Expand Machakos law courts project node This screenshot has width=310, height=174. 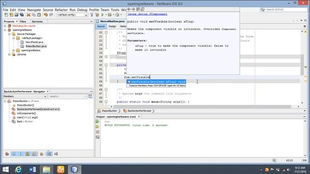click(5, 26)
